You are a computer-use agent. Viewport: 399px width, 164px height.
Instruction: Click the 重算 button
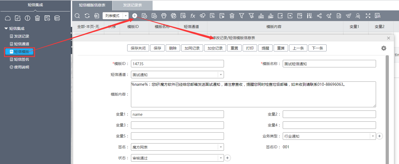pyautogui.click(x=281, y=48)
